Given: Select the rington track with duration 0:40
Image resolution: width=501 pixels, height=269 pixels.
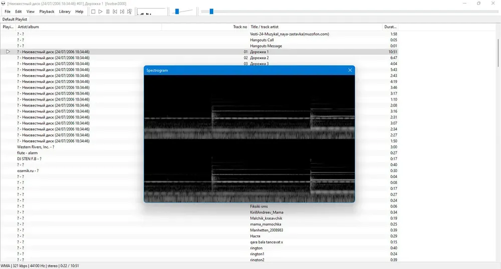Looking at the screenshot, I should click(256, 248).
